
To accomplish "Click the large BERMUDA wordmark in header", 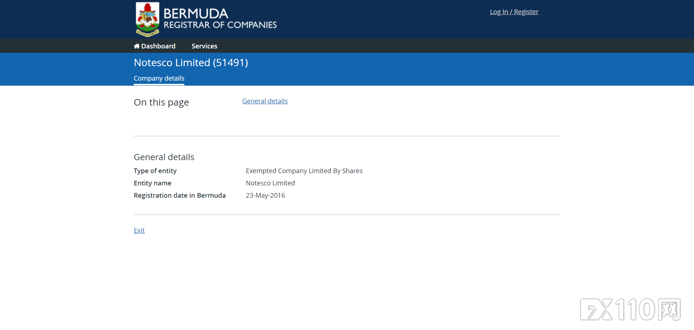I will click(196, 14).
